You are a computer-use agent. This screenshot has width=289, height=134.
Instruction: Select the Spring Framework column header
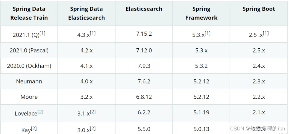tap(201, 13)
